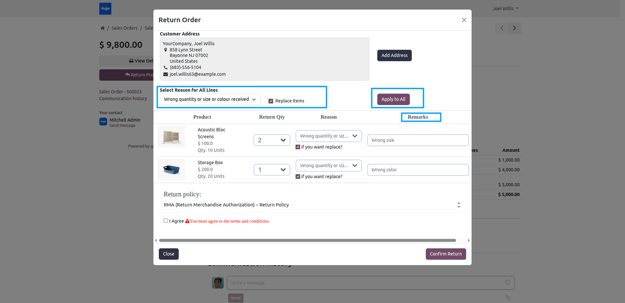625x303 pixels.
Task: Go to next record arrow
Action: click(514, 28)
